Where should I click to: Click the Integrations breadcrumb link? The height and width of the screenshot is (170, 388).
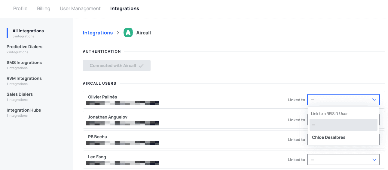pos(98,33)
